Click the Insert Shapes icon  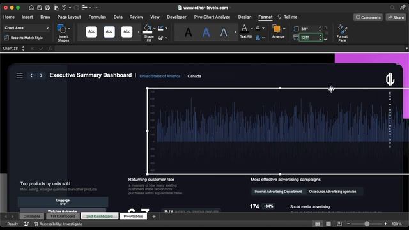pos(61,28)
